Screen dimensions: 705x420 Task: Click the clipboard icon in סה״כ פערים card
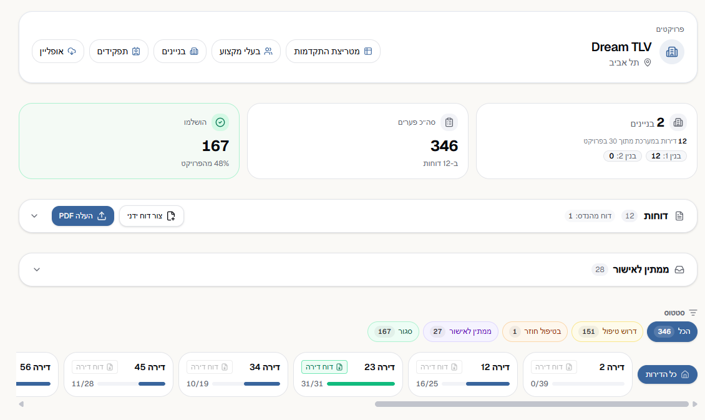tap(449, 122)
